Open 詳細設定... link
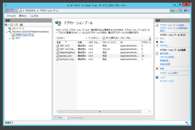This screenshot has height=130, width=195. pos(165,61)
